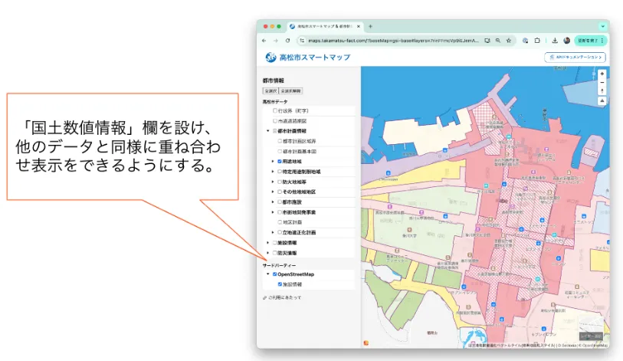Select the 高松市スマートマップ browser tab
The image size is (623, 361).
[323, 26]
